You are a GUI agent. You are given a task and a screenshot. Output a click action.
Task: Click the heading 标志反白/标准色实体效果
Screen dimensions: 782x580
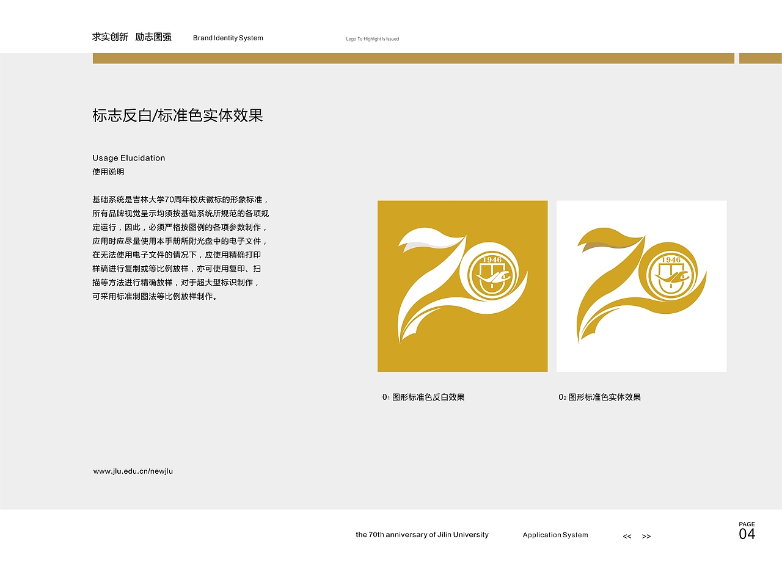178,115
